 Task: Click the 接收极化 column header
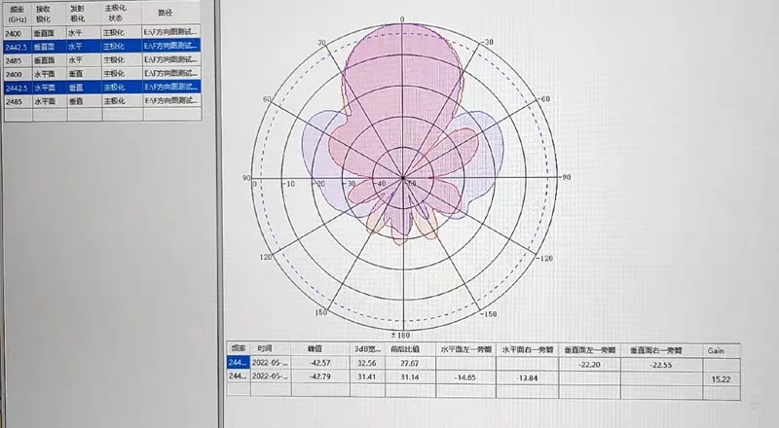[x=48, y=15]
